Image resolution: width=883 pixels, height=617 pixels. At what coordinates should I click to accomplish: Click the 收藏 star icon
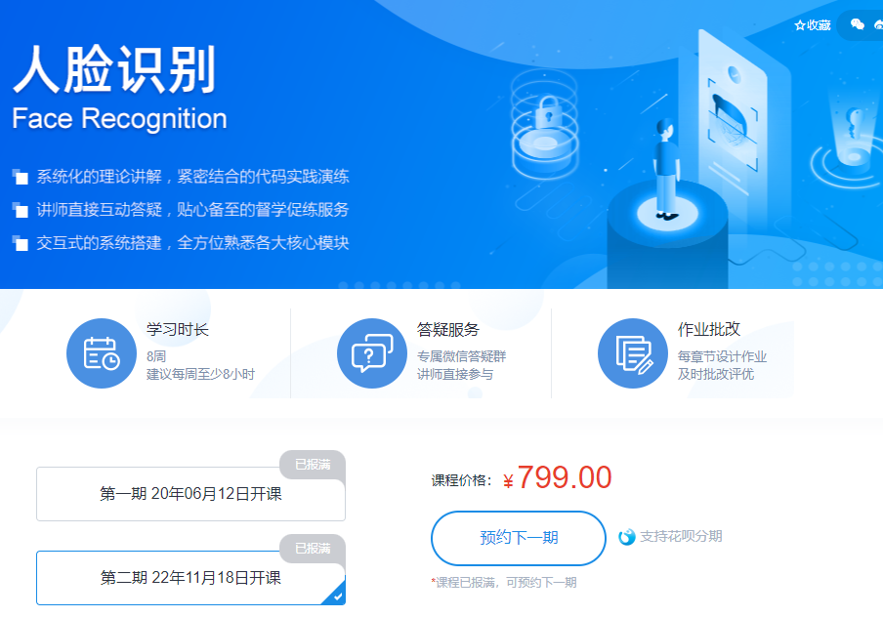point(799,25)
